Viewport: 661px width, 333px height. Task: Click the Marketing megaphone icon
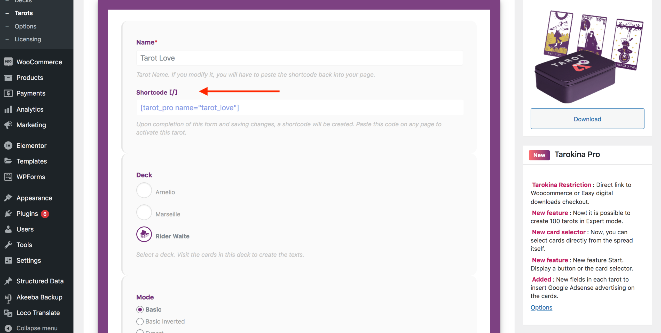[x=8, y=125]
